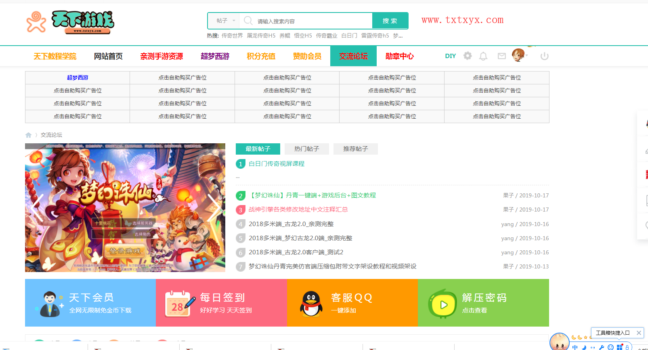Screen dimensions: 648x350
Task: Close the 工具箱快捷入口 tooltip
Action: [639, 333]
